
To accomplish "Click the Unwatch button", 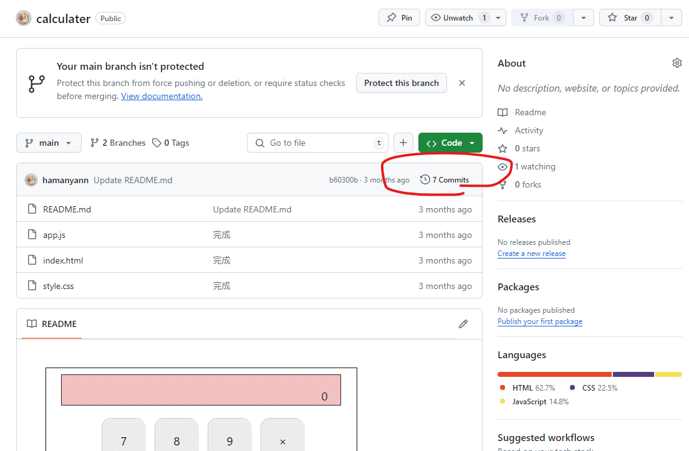I will pos(458,18).
